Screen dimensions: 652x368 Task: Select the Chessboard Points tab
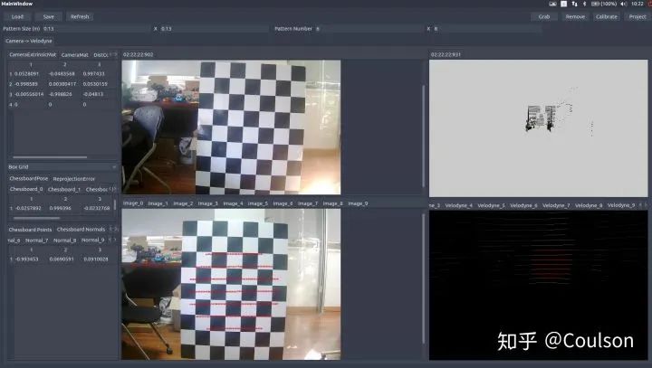click(x=30, y=230)
